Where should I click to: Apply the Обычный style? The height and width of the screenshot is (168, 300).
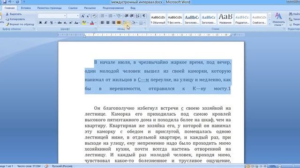[158, 19]
